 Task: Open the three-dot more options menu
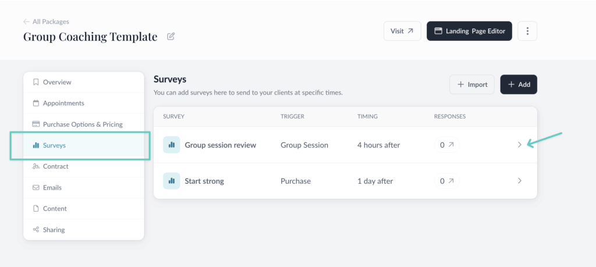point(527,31)
